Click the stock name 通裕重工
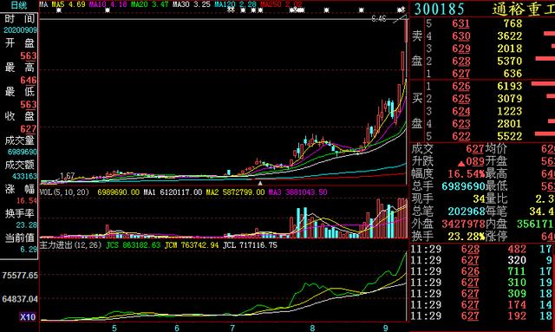This screenshot has width=555, height=332. tap(523, 10)
